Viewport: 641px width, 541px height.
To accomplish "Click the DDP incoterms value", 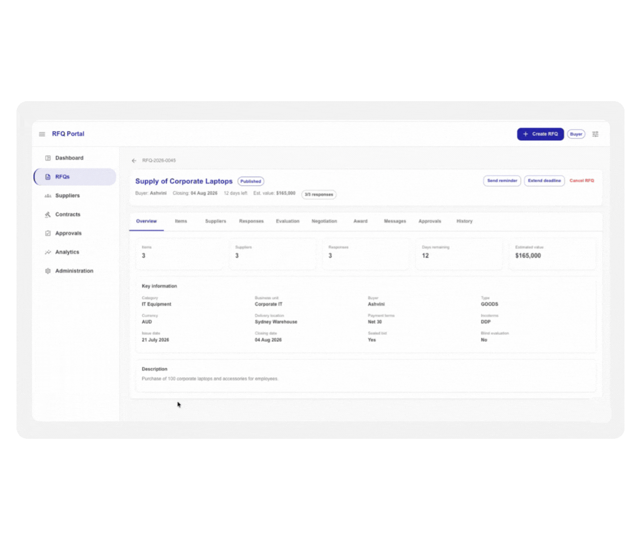I will (x=486, y=322).
